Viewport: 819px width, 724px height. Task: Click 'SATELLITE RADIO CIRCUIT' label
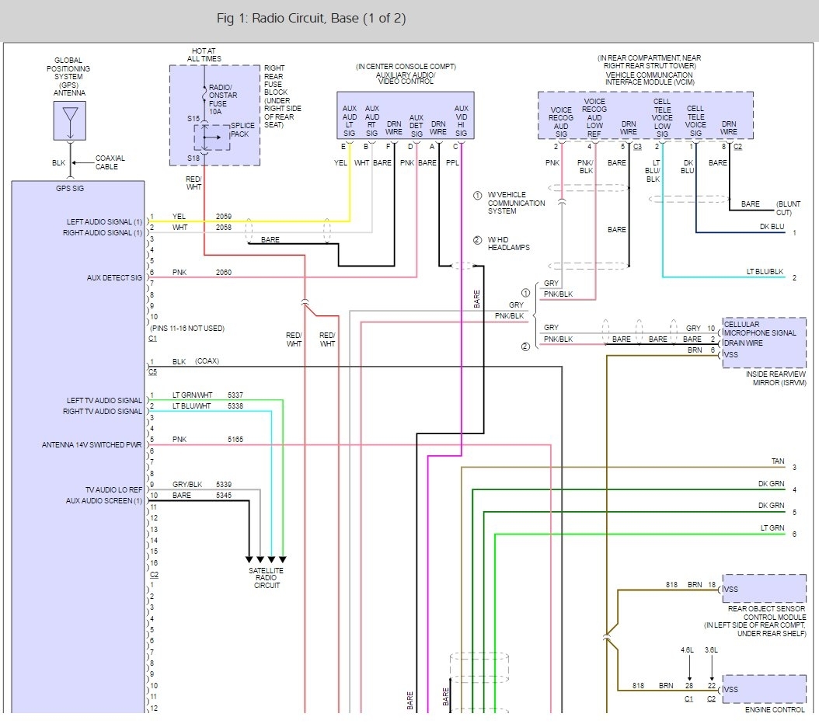pyautogui.click(x=267, y=578)
